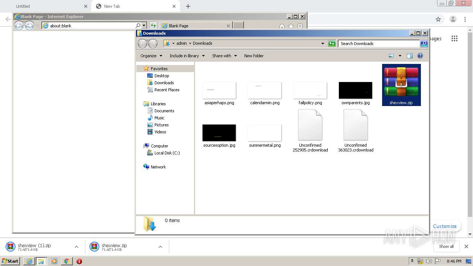The image size is (473, 266).
Task: Select Local Disk (C:)
Action: click(167, 153)
